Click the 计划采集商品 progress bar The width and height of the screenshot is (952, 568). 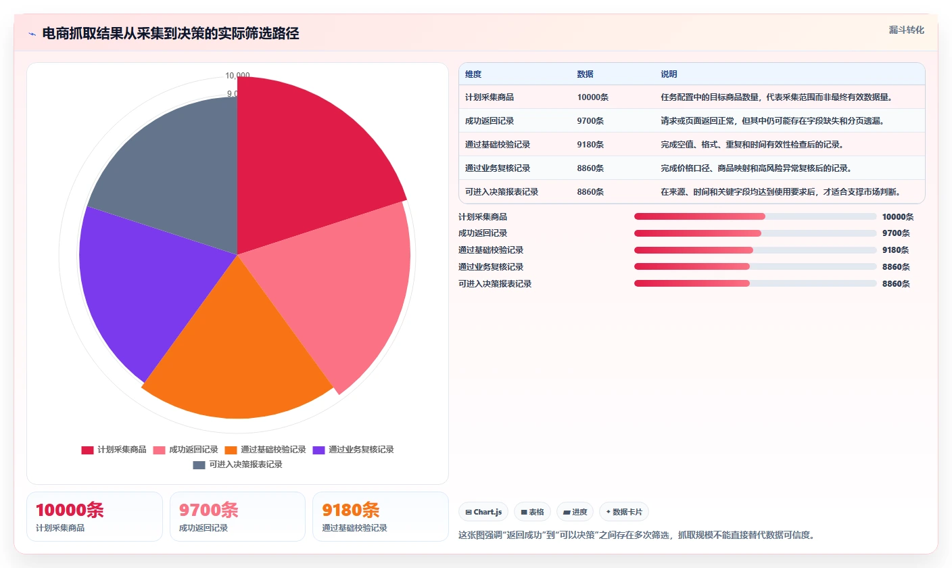pos(755,216)
